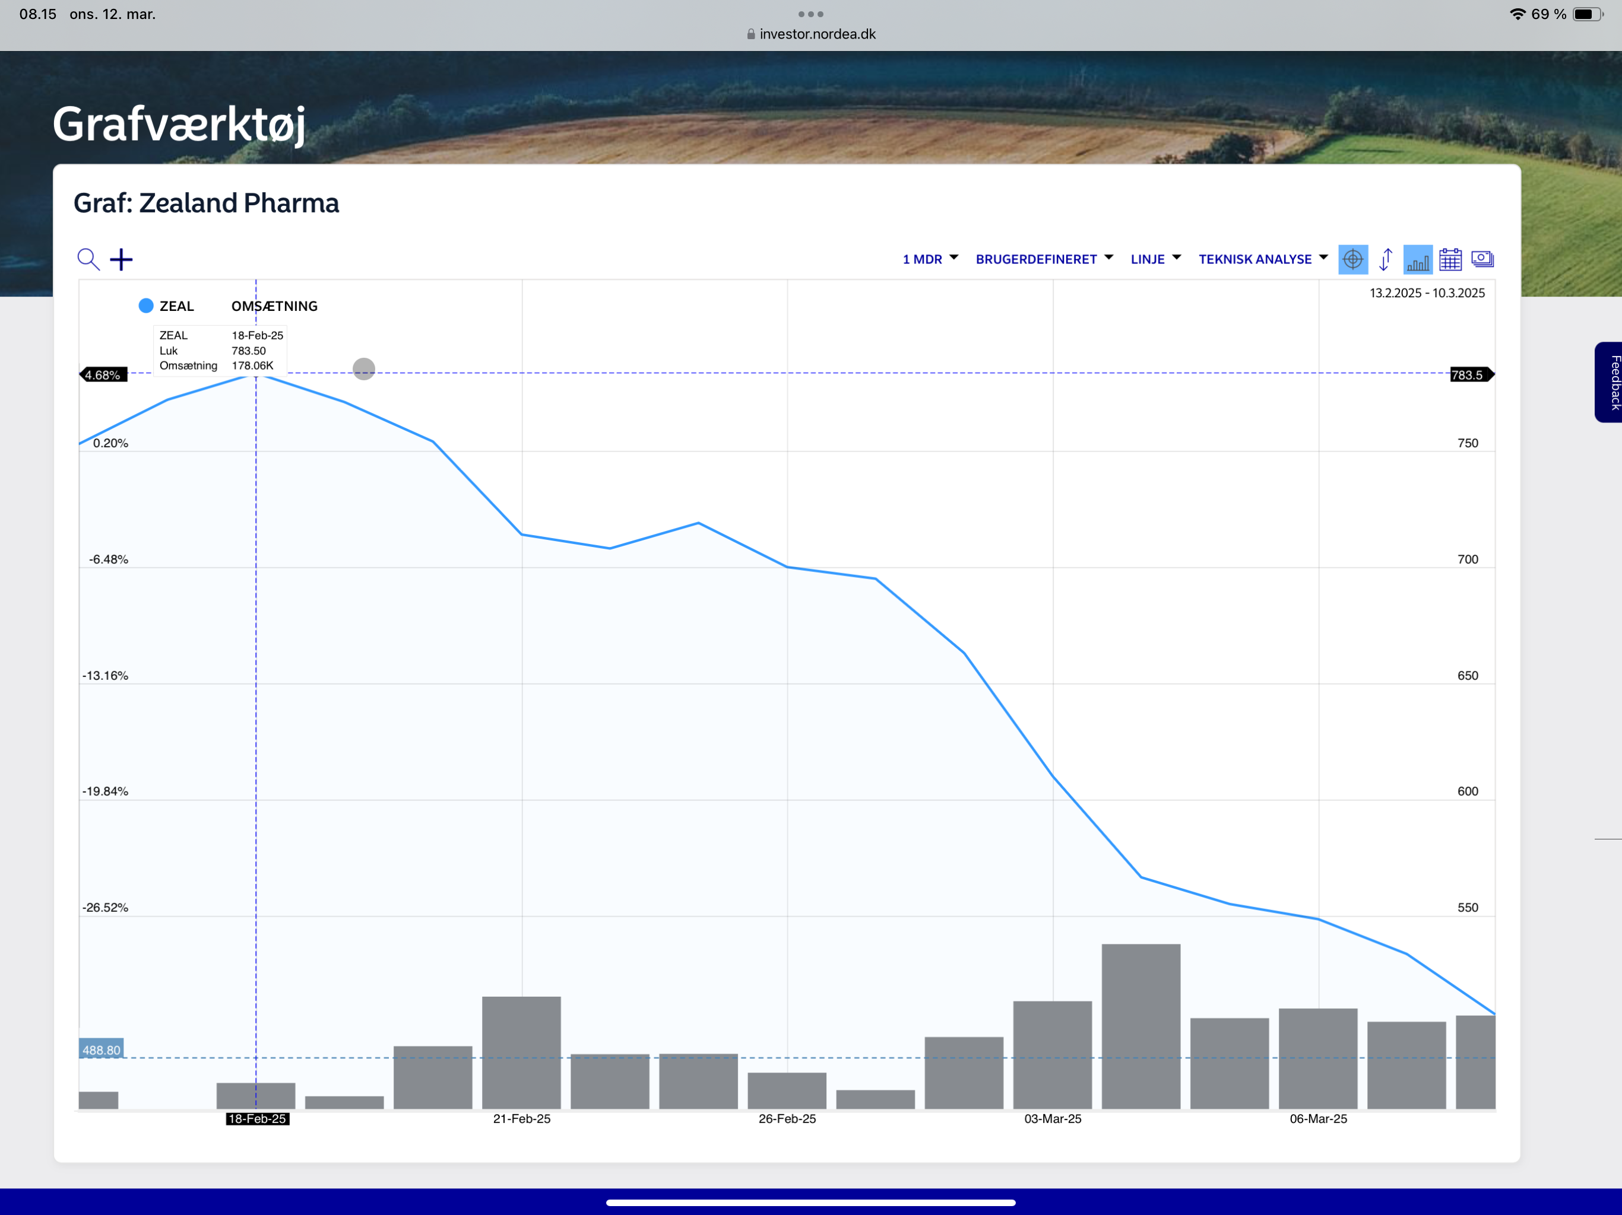Viewport: 1622px width, 1215px height.
Task: Select the highlighted 18-Feb-25 date label
Action: pos(258,1119)
